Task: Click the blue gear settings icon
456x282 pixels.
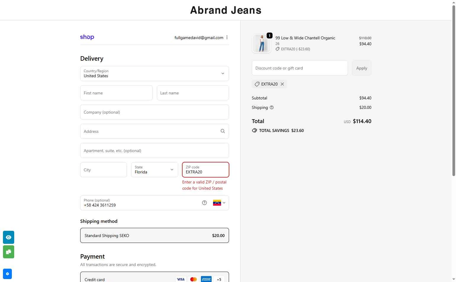Action: point(7,274)
